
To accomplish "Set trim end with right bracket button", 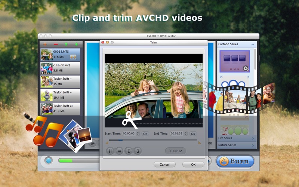I will (138, 151).
